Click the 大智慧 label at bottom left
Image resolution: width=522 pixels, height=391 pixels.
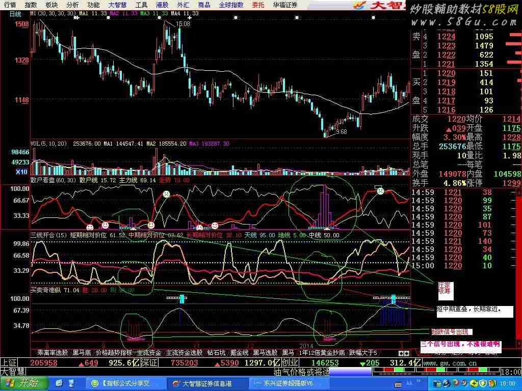[x=13, y=371]
